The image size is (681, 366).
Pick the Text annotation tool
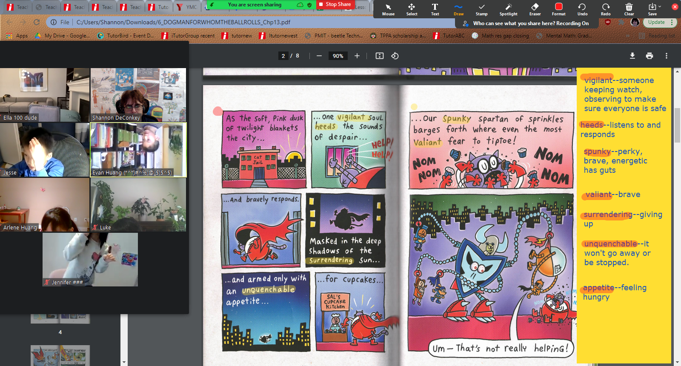click(x=435, y=9)
